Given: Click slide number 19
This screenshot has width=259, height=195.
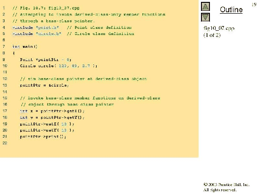Looking at the screenshot, I should pyautogui.click(x=254, y=4).
